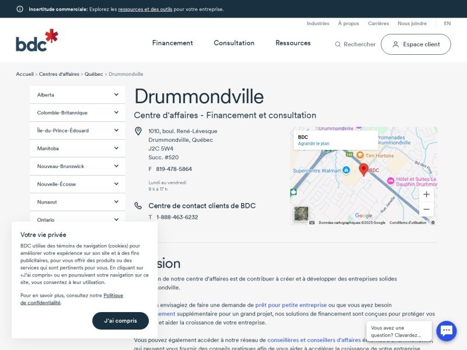Image resolution: width=467 pixels, height=350 pixels.
Task: Go to Accueil breadcrumb
Action: point(25,74)
